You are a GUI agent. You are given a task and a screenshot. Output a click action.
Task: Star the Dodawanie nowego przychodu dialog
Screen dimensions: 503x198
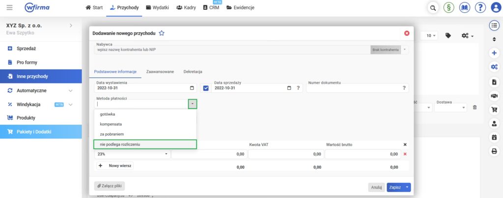[162, 33]
